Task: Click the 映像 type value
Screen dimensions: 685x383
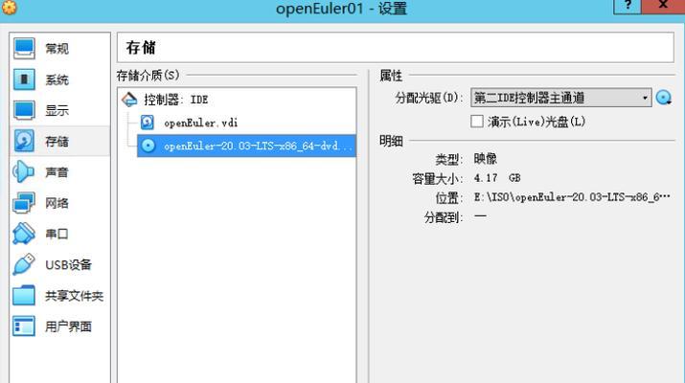Action: pos(486,158)
